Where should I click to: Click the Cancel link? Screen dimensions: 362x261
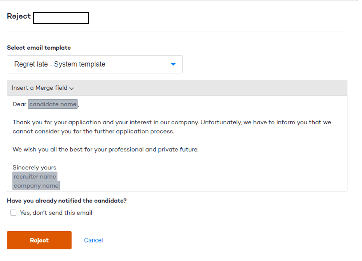[x=93, y=240]
